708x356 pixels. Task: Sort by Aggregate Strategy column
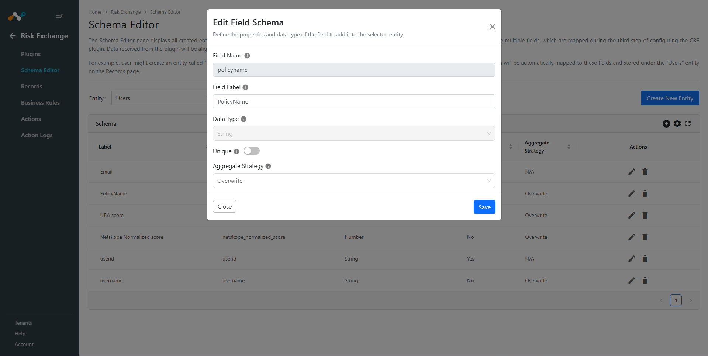click(x=569, y=147)
